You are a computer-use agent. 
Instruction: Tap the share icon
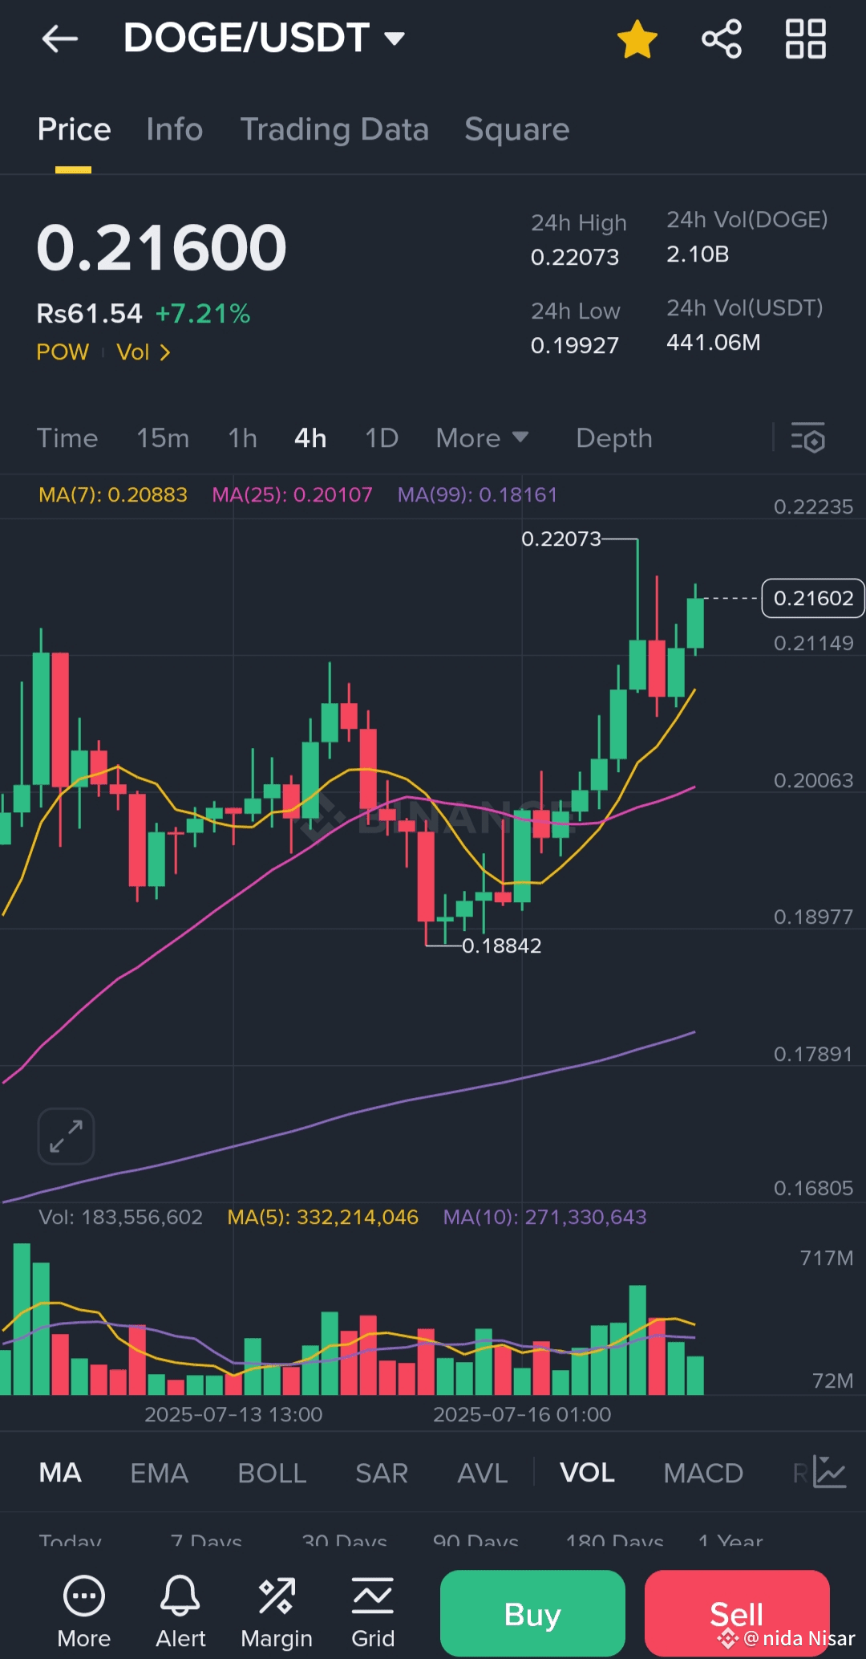tap(722, 39)
